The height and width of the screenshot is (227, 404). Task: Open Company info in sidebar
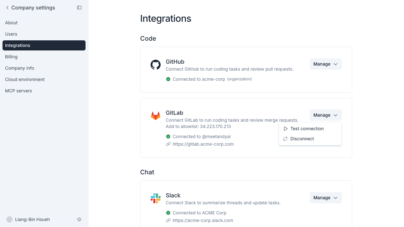click(44, 68)
